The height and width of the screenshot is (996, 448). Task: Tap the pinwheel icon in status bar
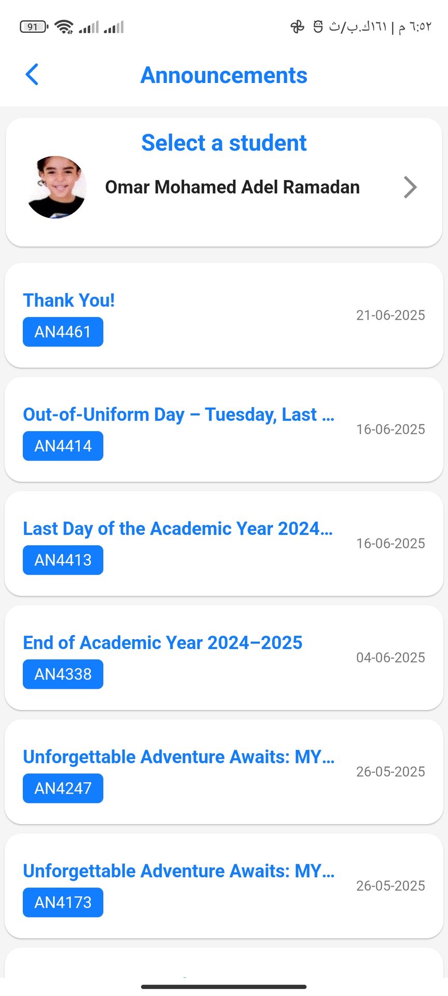tap(297, 26)
